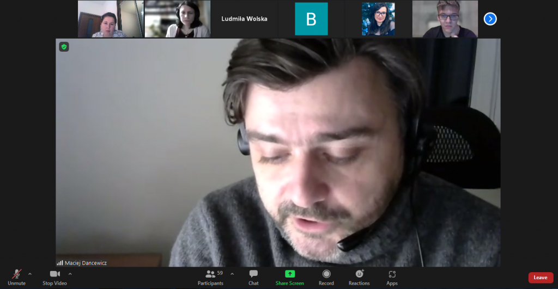Select the first participant thumbnail in the strip

[111, 19]
